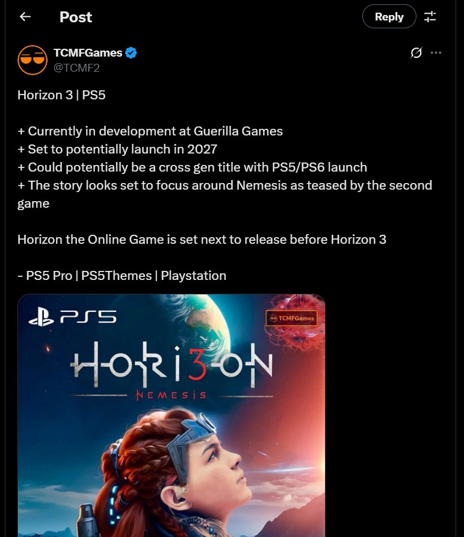Click the blue verified badge
The height and width of the screenshot is (537, 464).
[131, 53]
